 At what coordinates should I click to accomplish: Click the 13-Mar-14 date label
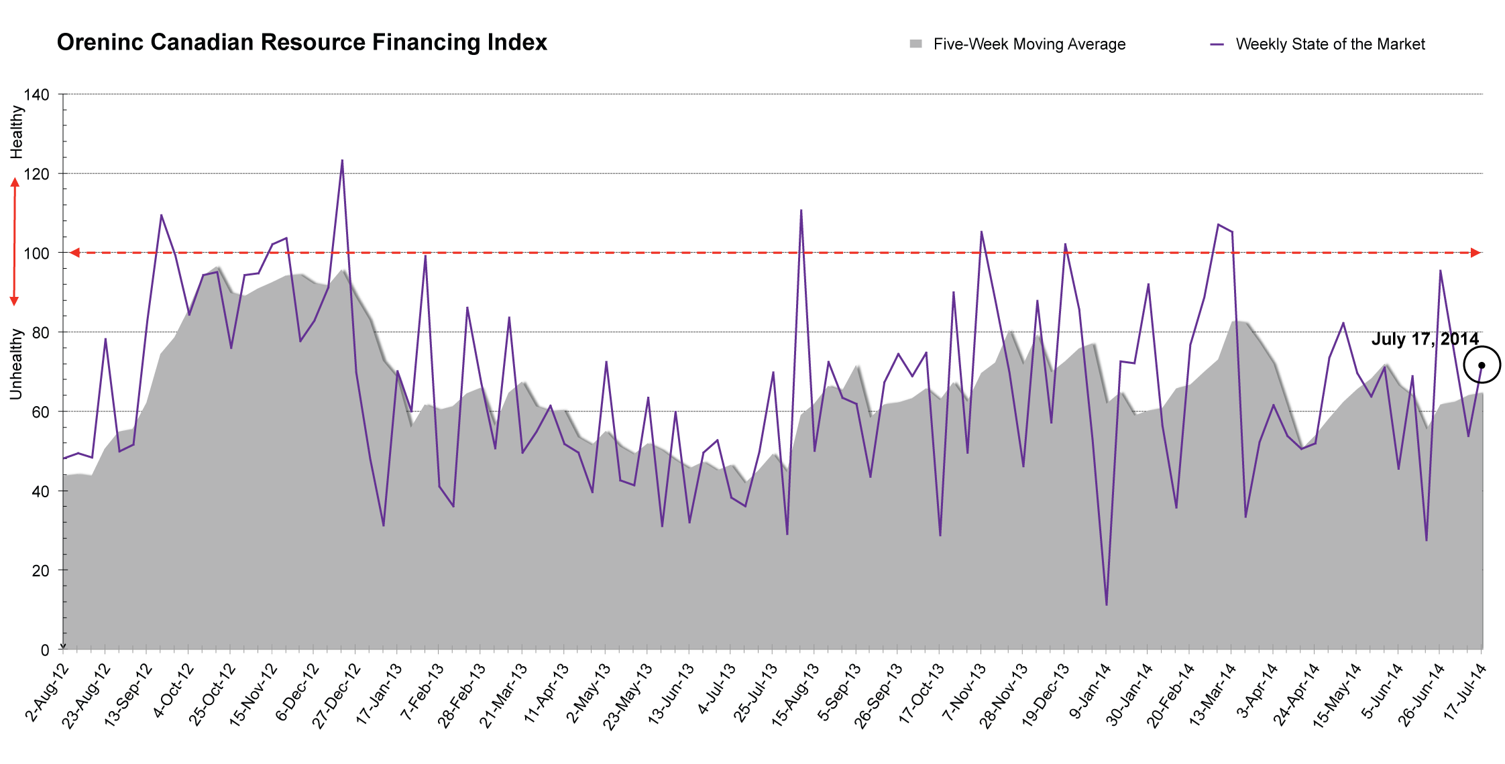1212,696
